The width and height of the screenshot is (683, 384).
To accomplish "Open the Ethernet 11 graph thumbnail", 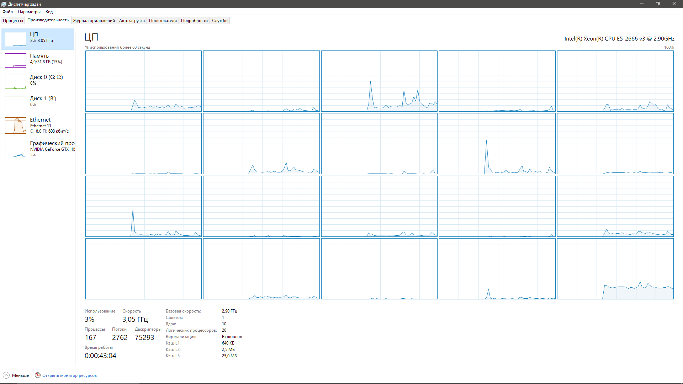I will 16,126.
